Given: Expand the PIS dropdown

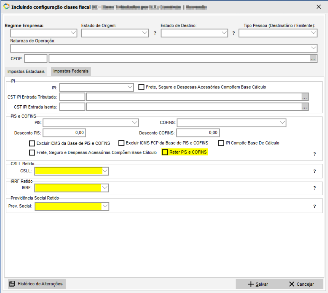Looking at the screenshot, I should tap(91, 123).
